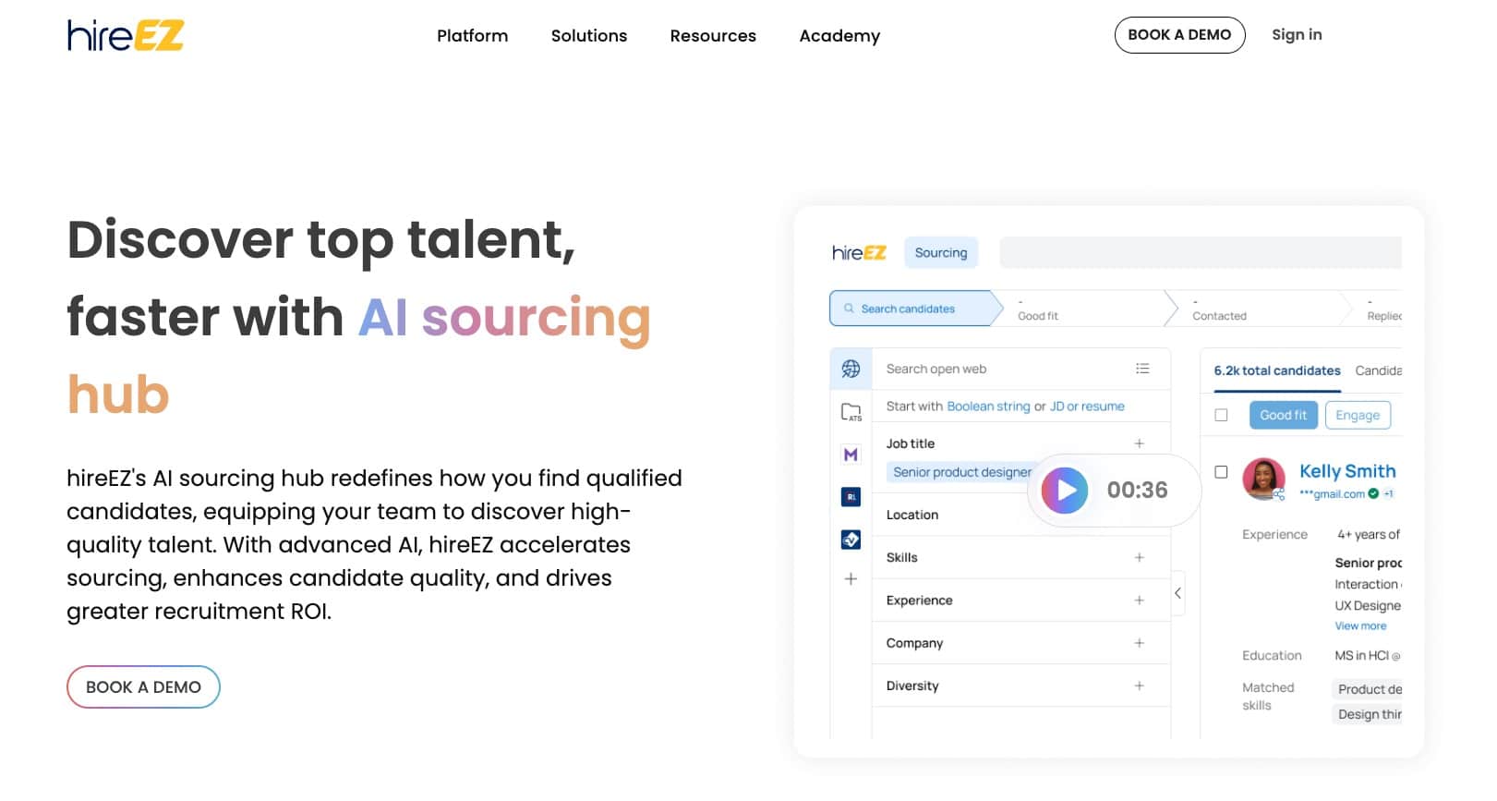Click the RL resume library icon
Viewport: 1497px width, 801px height.
pyautogui.click(x=851, y=496)
